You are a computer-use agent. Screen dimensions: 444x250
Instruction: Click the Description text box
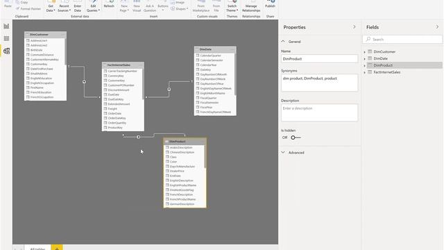point(319,112)
